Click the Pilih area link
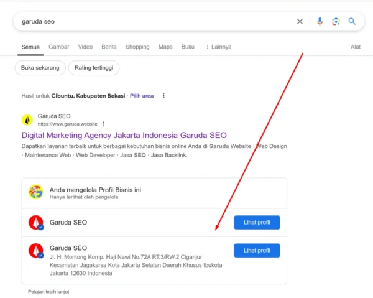Screen dimensions: 373x298 (x=142, y=96)
